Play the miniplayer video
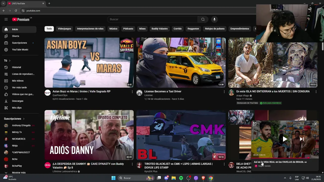The height and width of the screenshot is (182, 324). pos(285,139)
